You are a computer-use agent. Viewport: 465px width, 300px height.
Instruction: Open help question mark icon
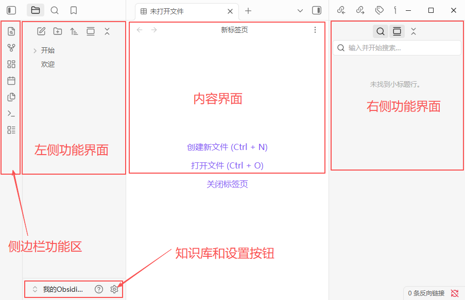(x=99, y=289)
